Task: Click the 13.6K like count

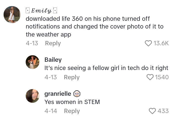Action: [x=161, y=43]
